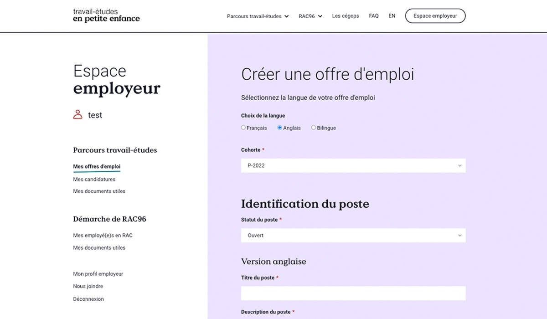Open Mes candidatures in the sidebar
Viewport: 547px width, 319px height.
[x=94, y=179]
